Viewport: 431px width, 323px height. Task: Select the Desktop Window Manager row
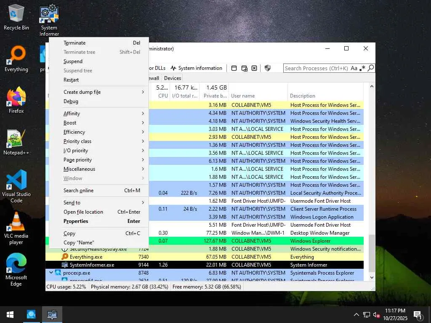pos(205,233)
